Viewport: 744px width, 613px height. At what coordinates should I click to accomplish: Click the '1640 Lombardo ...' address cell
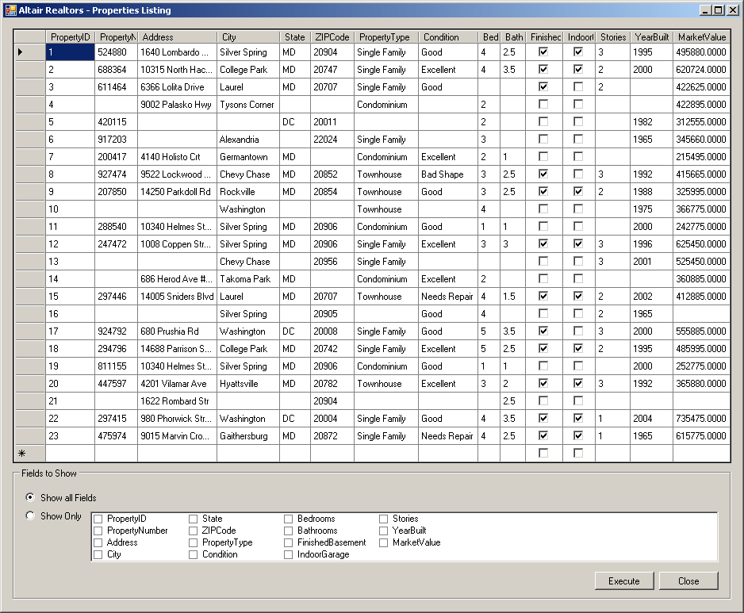(177, 52)
